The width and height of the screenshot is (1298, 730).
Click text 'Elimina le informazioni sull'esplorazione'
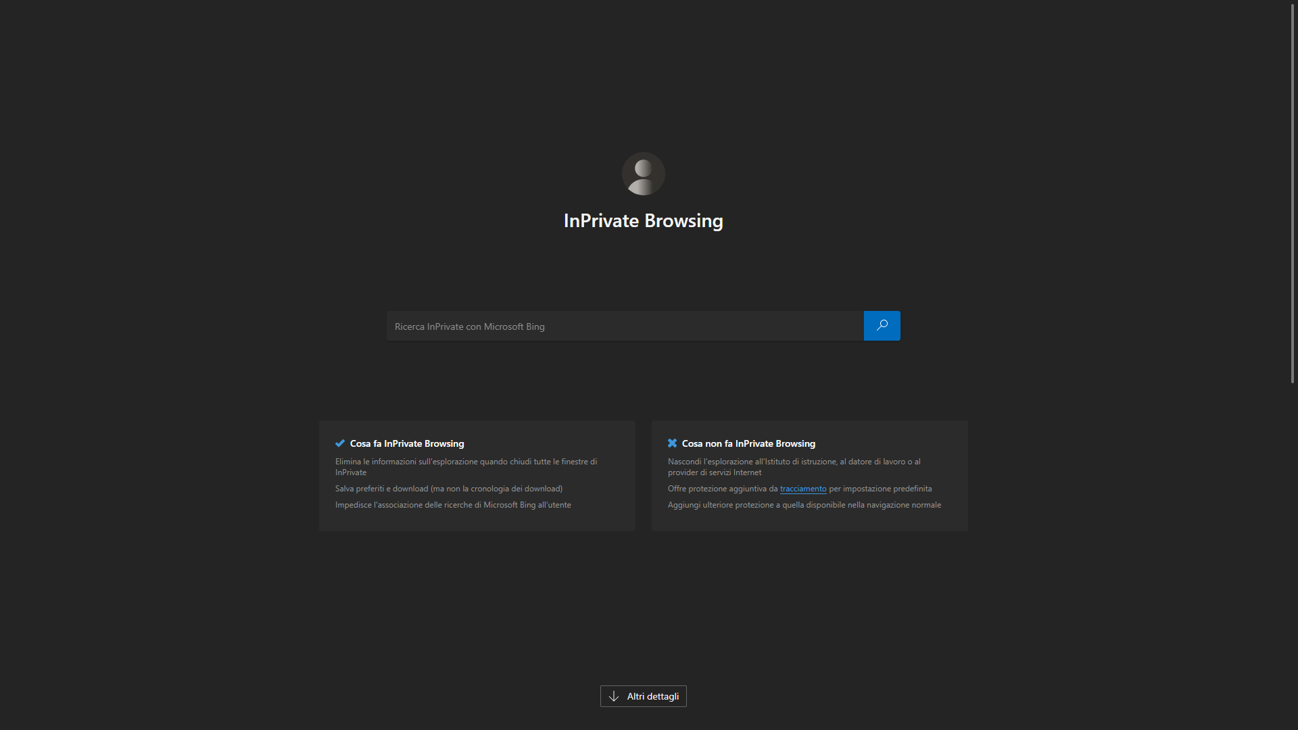(x=406, y=462)
